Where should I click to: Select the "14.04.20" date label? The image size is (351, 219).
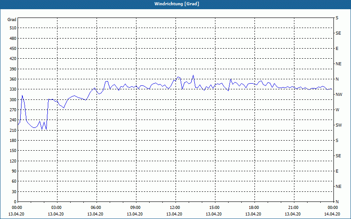332,214
